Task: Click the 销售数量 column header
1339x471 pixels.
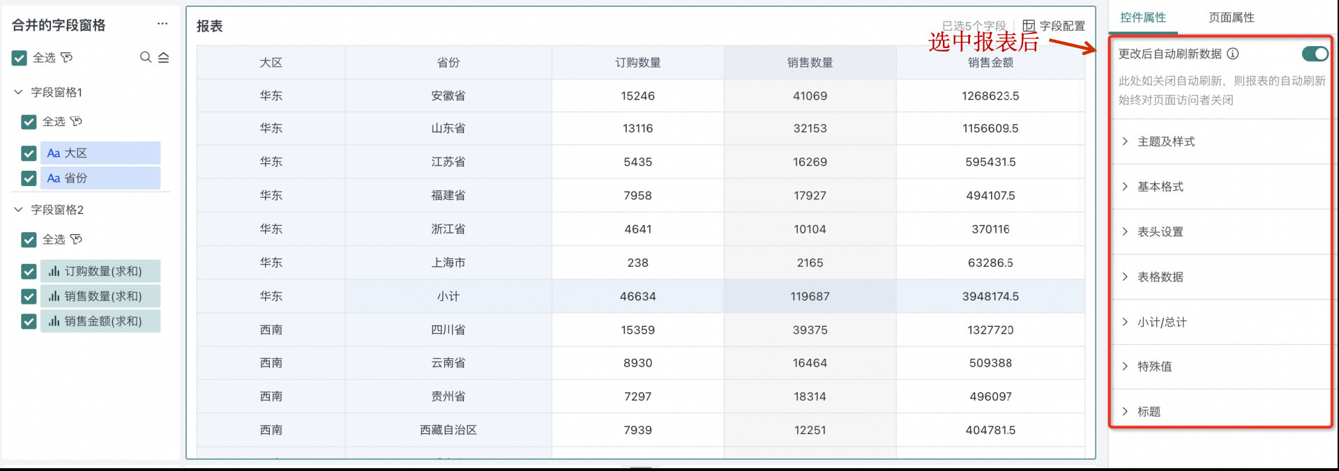Action: pyautogui.click(x=810, y=63)
